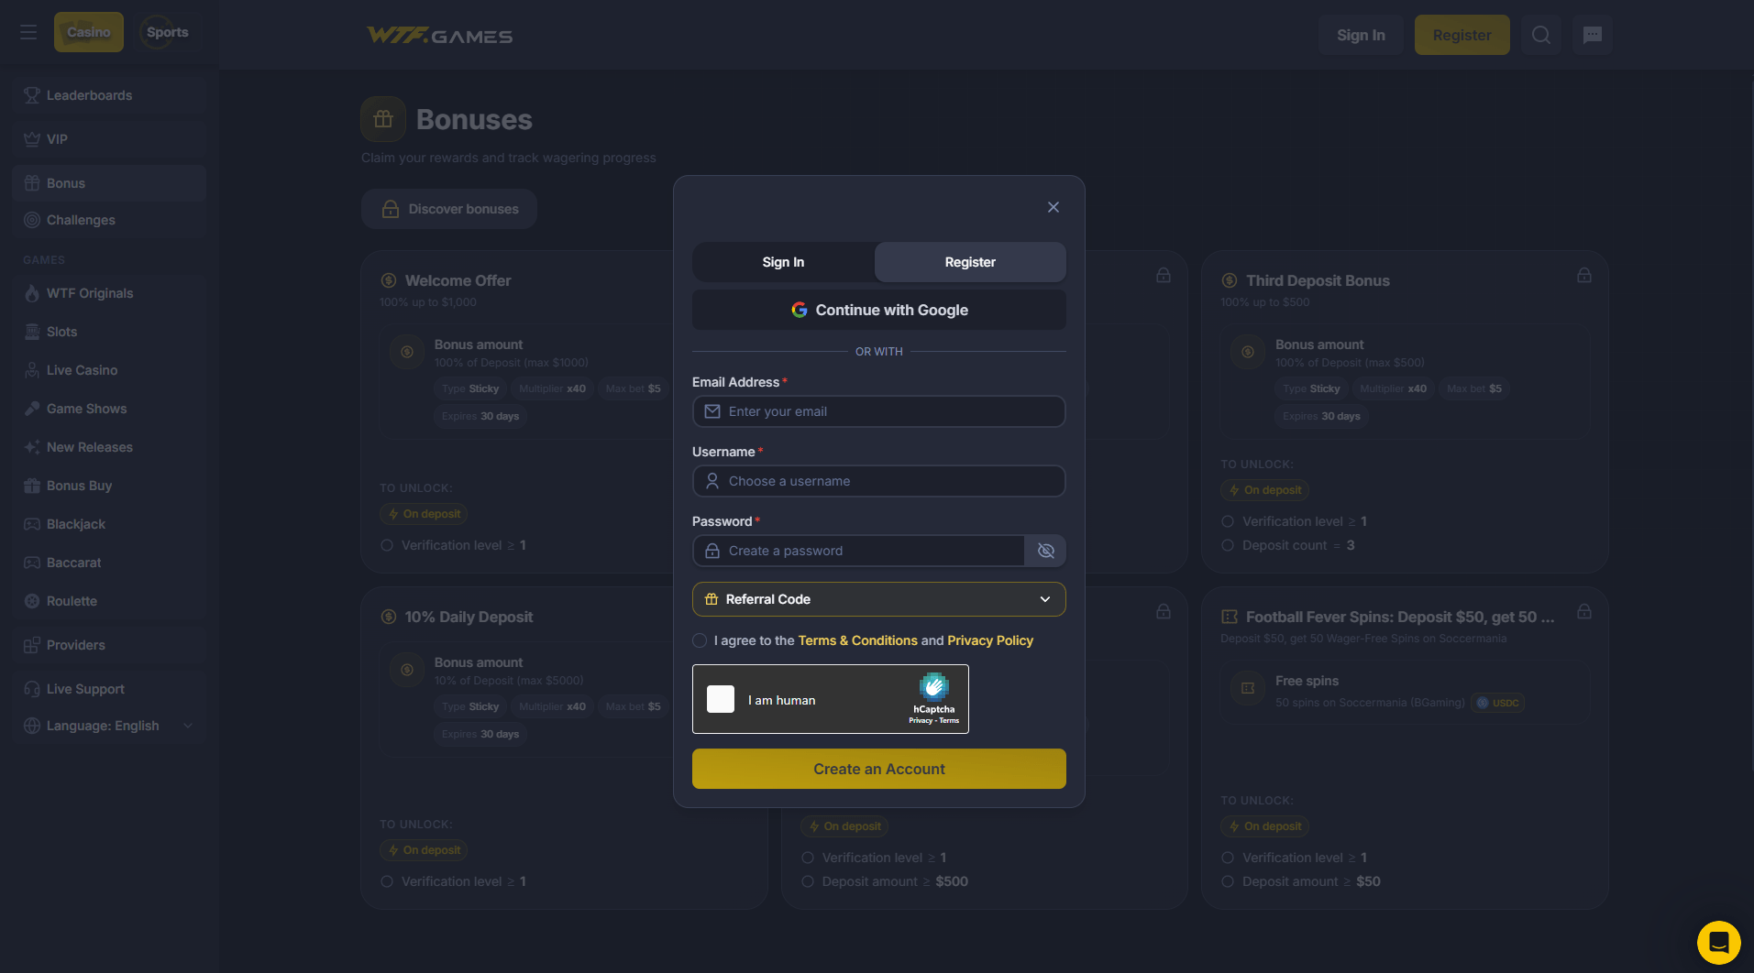This screenshot has width=1754, height=973.
Task: Click the Create an Account button
Action: click(x=878, y=769)
